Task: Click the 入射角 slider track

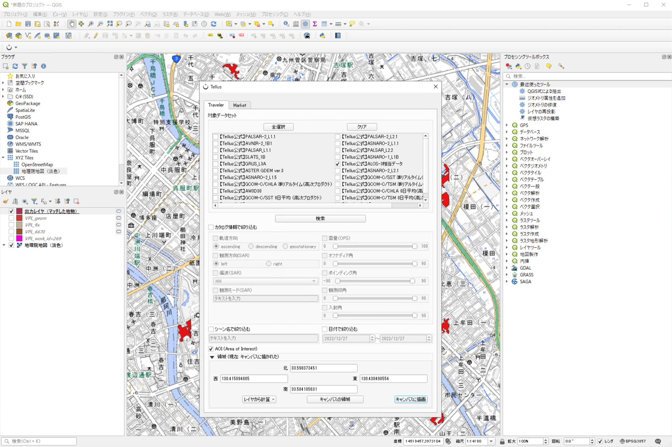Action: 375,316
